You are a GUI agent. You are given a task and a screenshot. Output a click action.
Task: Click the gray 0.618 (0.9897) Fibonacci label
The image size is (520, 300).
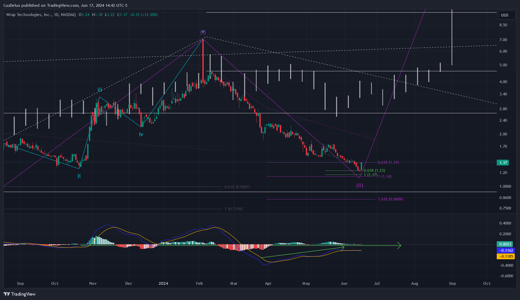[x=237, y=187]
